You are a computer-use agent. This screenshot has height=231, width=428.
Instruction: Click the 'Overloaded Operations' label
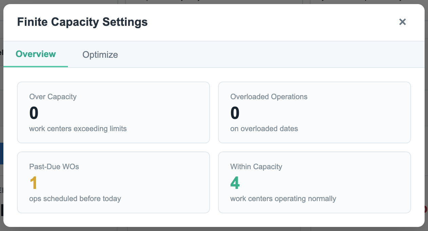tap(269, 97)
